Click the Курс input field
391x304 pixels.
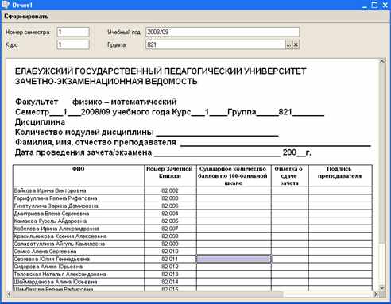(x=73, y=44)
